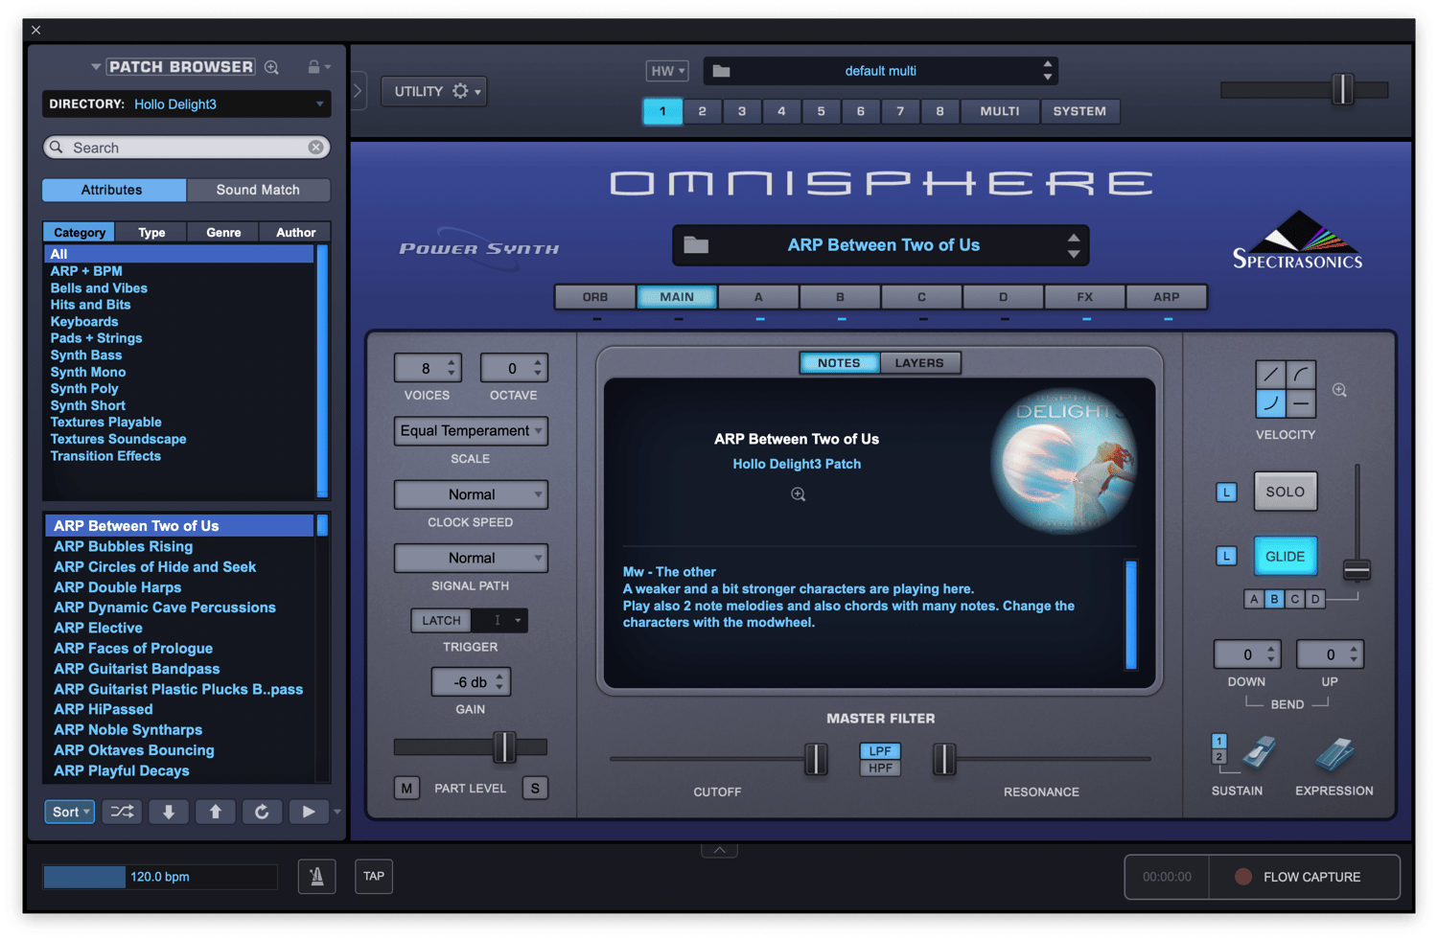This screenshot has height=940, width=1438.
Task: Open the default multi folder icon
Action: click(722, 71)
